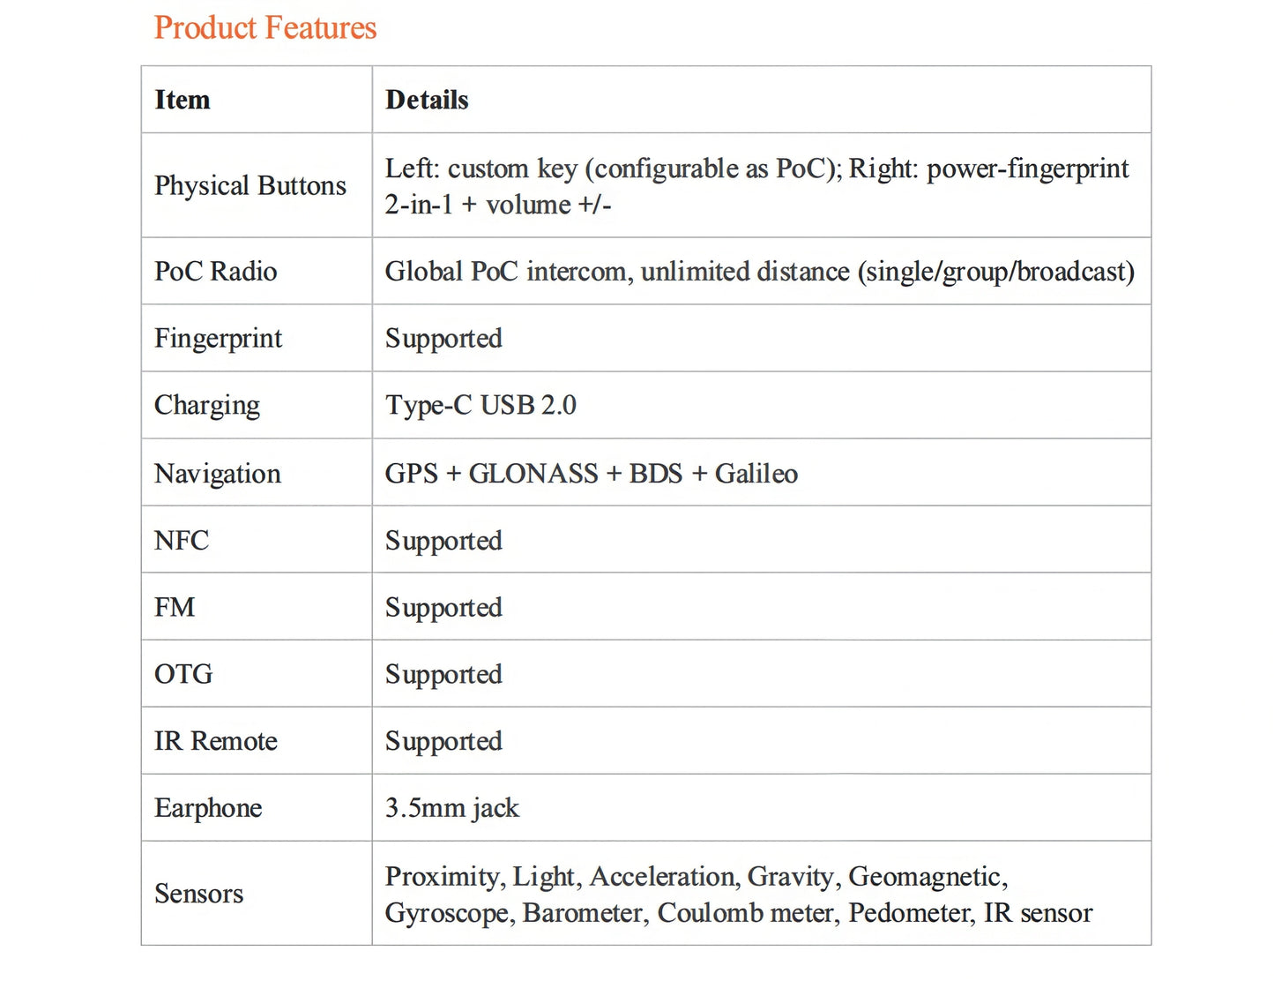
Task: Select the OTG row label
Action: click(183, 674)
